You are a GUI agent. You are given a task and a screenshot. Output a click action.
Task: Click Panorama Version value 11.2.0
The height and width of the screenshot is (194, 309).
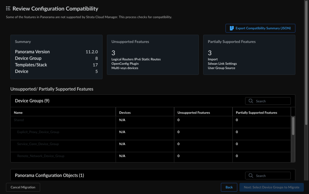(92, 52)
